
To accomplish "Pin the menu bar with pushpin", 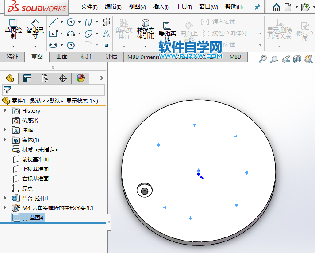I will (257, 7).
